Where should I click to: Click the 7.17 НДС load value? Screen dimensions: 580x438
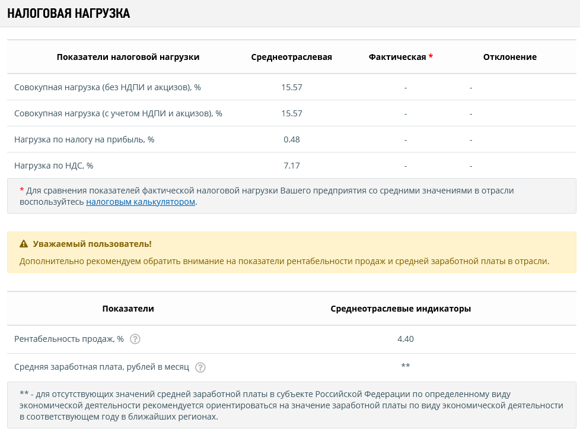[x=291, y=166]
